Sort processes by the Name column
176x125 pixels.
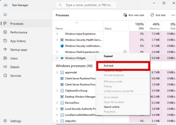tap(78, 26)
